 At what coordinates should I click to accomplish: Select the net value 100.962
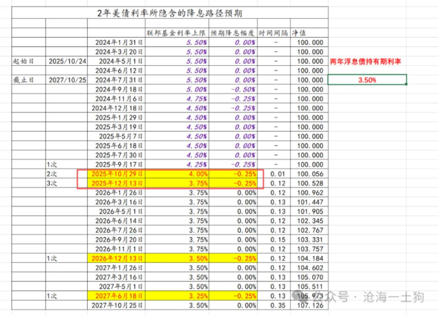309,192
